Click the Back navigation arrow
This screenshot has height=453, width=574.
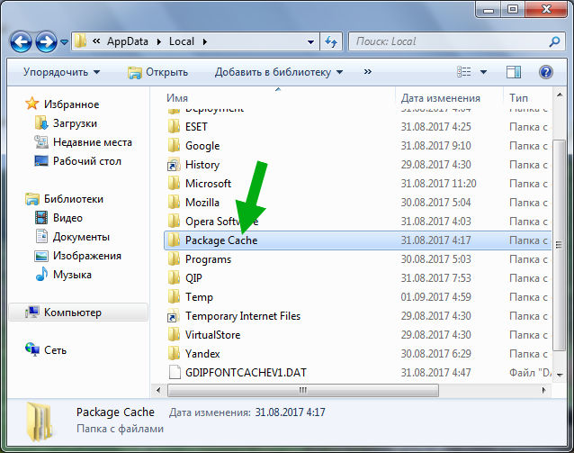click(x=21, y=41)
